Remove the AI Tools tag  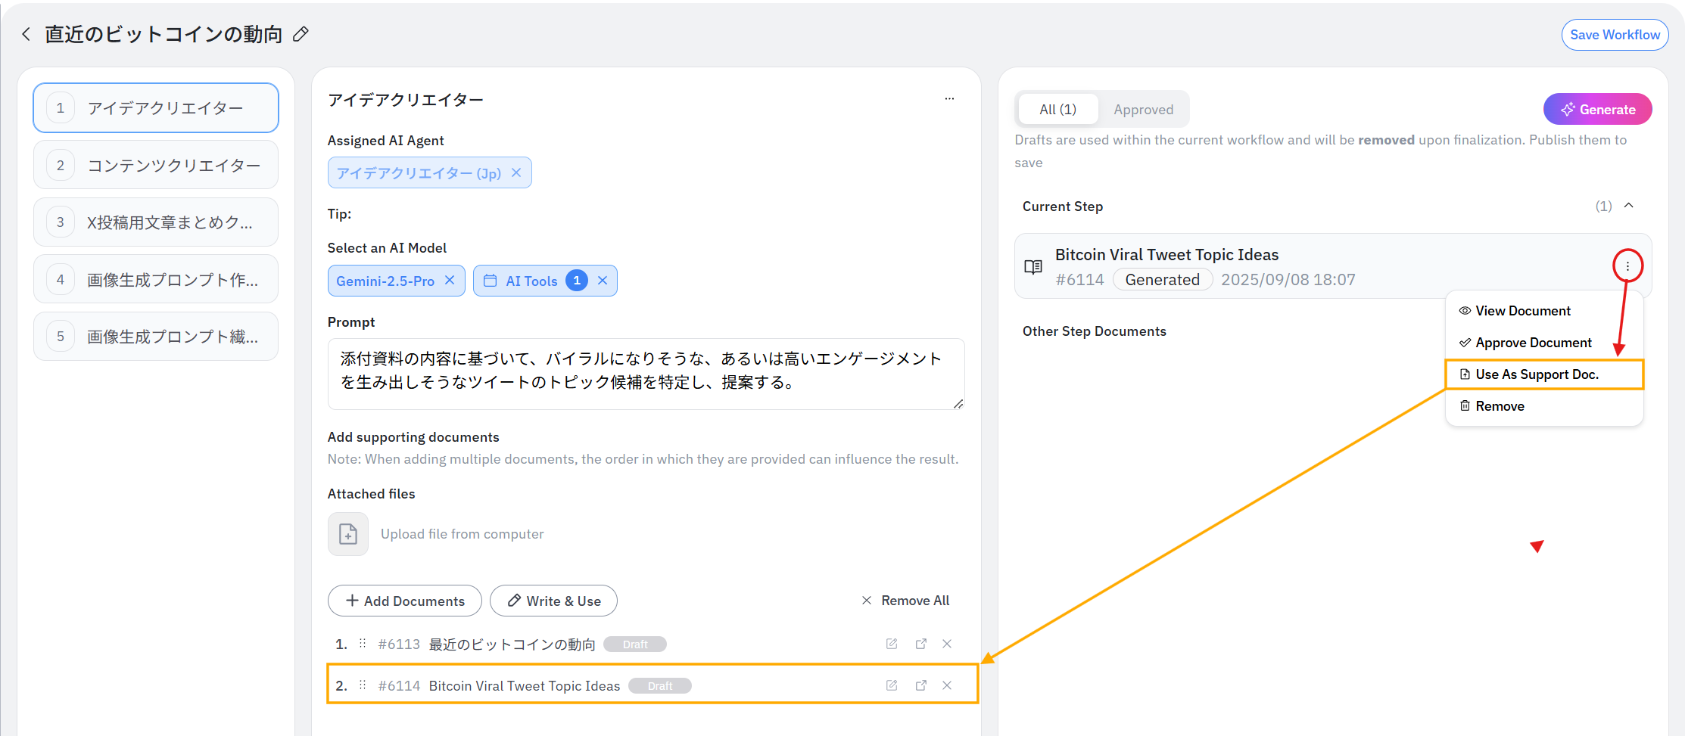pyautogui.click(x=603, y=281)
